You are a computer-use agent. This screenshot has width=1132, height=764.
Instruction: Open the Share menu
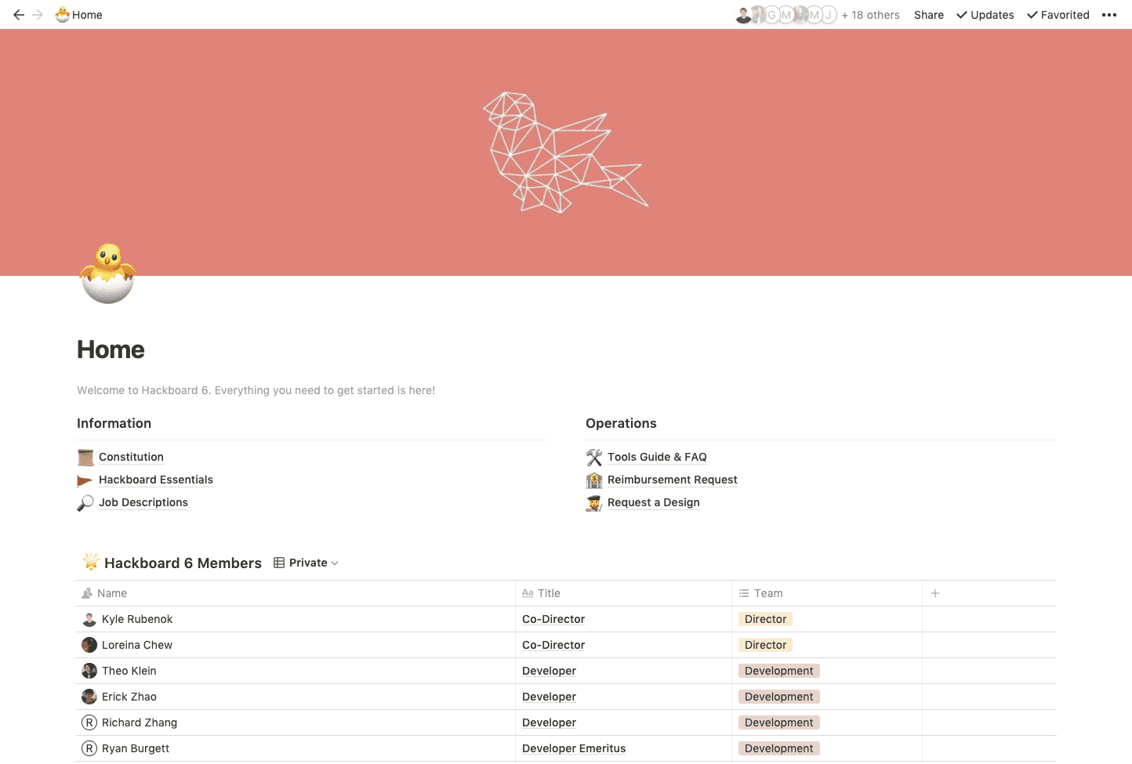point(928,15)
